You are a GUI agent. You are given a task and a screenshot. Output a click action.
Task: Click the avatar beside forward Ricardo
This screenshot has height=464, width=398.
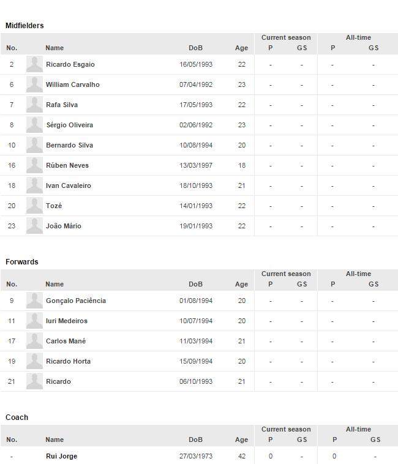34,381
